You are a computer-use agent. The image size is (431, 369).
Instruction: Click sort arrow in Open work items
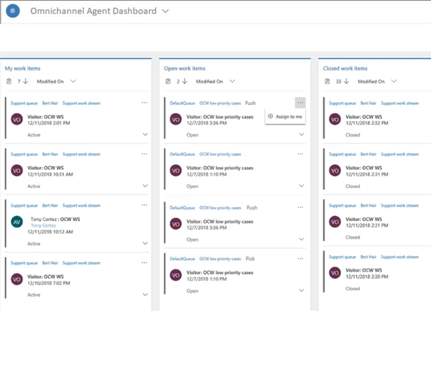point(185,81)
